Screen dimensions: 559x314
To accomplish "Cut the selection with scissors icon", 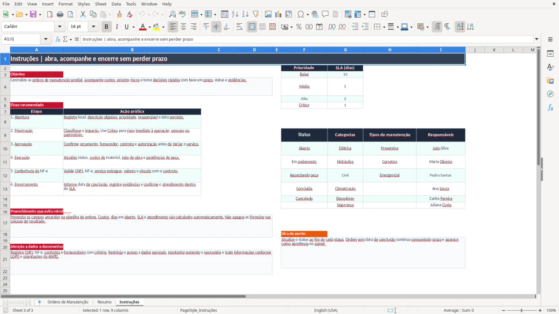I will (82, 14).
